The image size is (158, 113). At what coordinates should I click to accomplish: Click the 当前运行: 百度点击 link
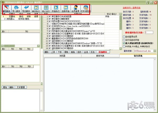[x=131, y=8]
